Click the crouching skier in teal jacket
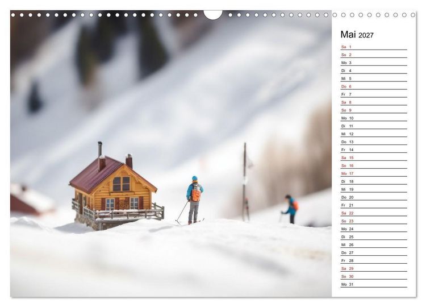The image size is (426, 307). (290, 209)
